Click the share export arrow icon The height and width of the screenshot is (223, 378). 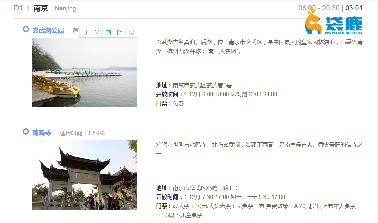pyautogui.click(x=120, y=33)
